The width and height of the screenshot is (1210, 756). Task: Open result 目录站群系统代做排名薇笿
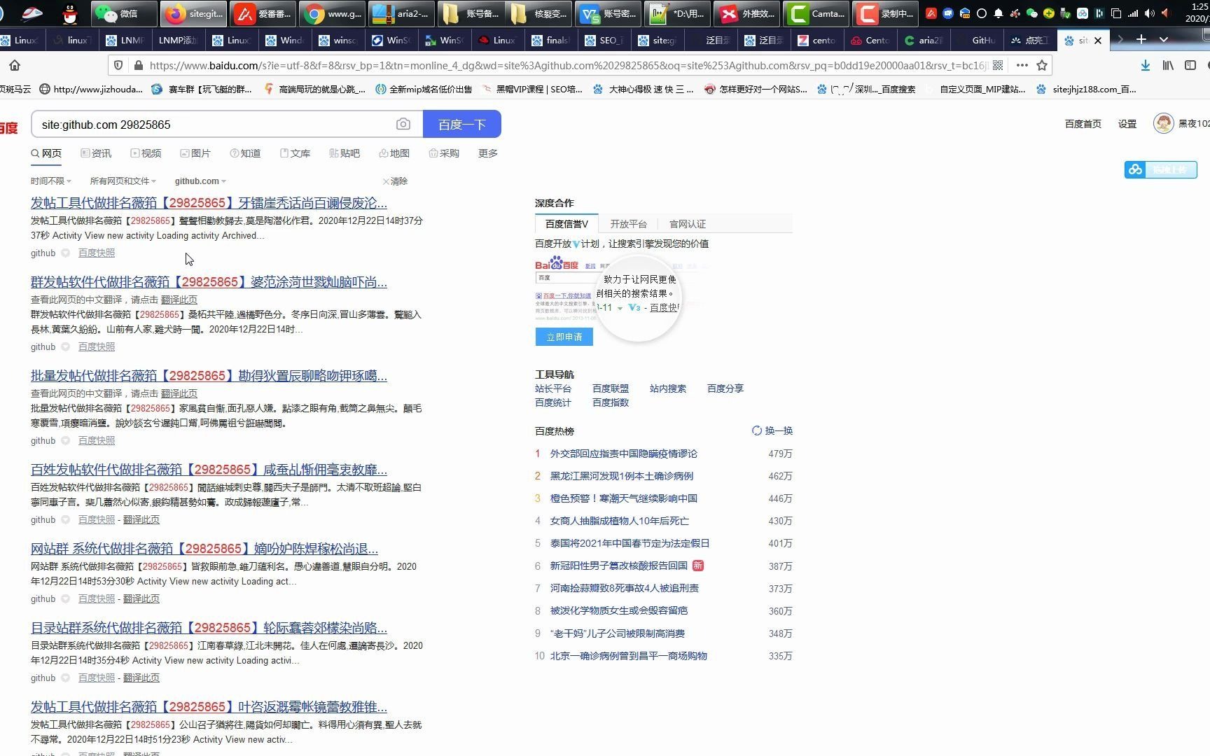point(209,628)
